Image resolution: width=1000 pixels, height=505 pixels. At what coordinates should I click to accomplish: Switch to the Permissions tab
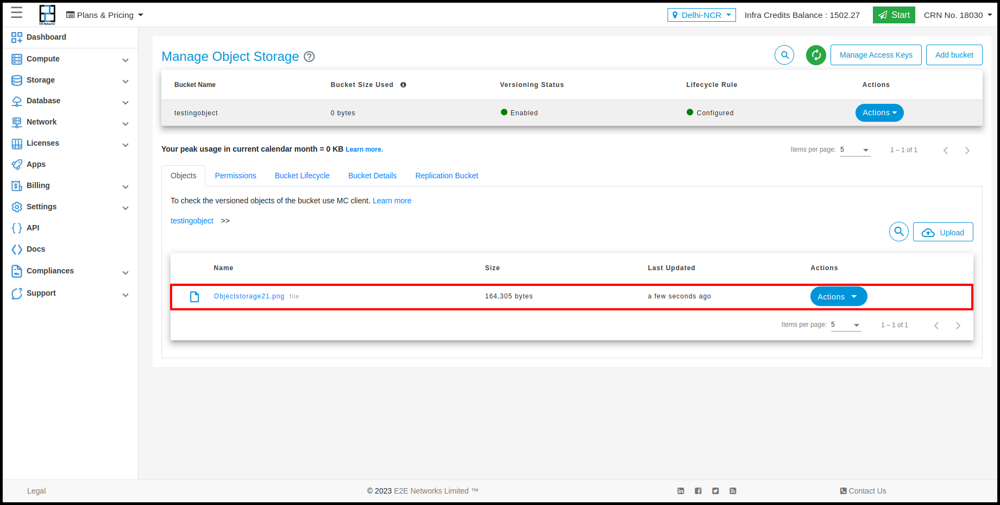point(235,176)
